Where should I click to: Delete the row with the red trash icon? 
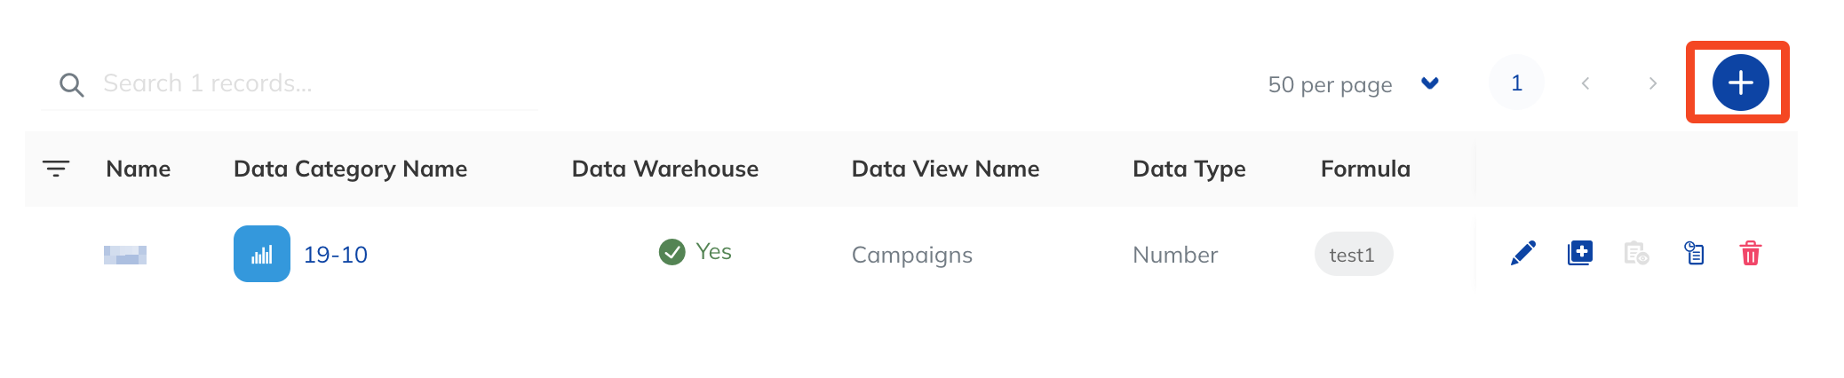coord(1750,254)
